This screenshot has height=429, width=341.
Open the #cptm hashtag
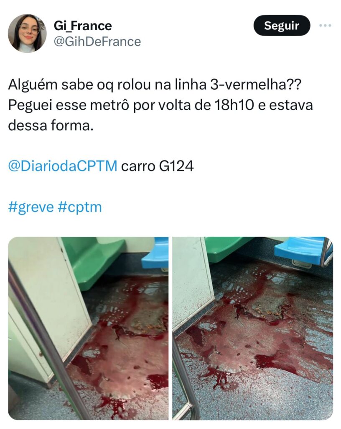tap(80, 207)
